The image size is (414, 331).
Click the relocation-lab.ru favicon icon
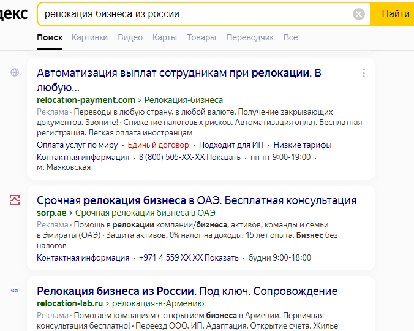[15, 291]
